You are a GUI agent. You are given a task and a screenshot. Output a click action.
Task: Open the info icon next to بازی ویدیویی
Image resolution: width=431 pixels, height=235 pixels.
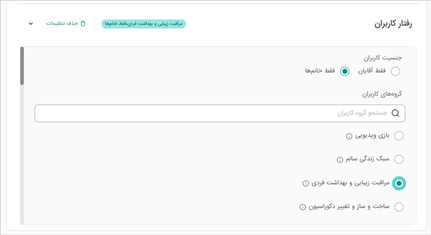(349, 136)
